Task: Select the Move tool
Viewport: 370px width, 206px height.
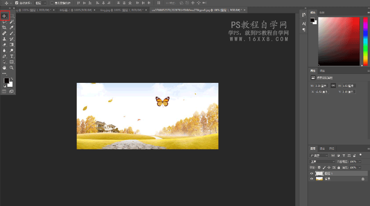Action: pyautogui.click(x=4, y=16)
